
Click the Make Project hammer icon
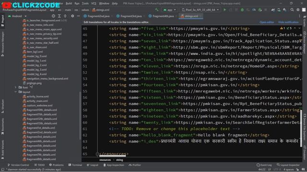157,10
